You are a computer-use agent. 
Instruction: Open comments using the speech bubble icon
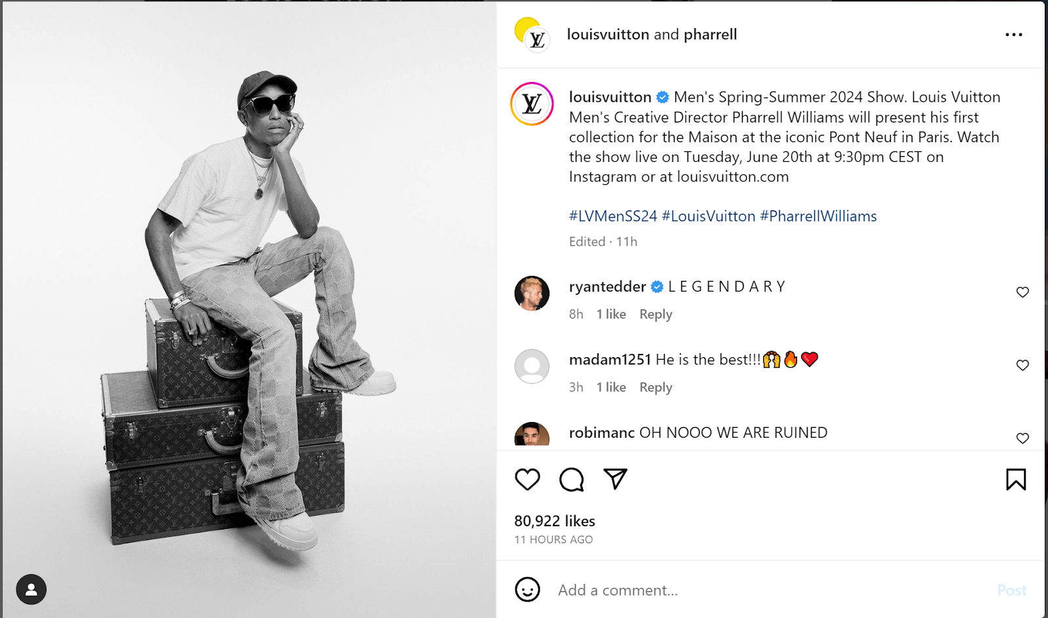tap(571, 480)
